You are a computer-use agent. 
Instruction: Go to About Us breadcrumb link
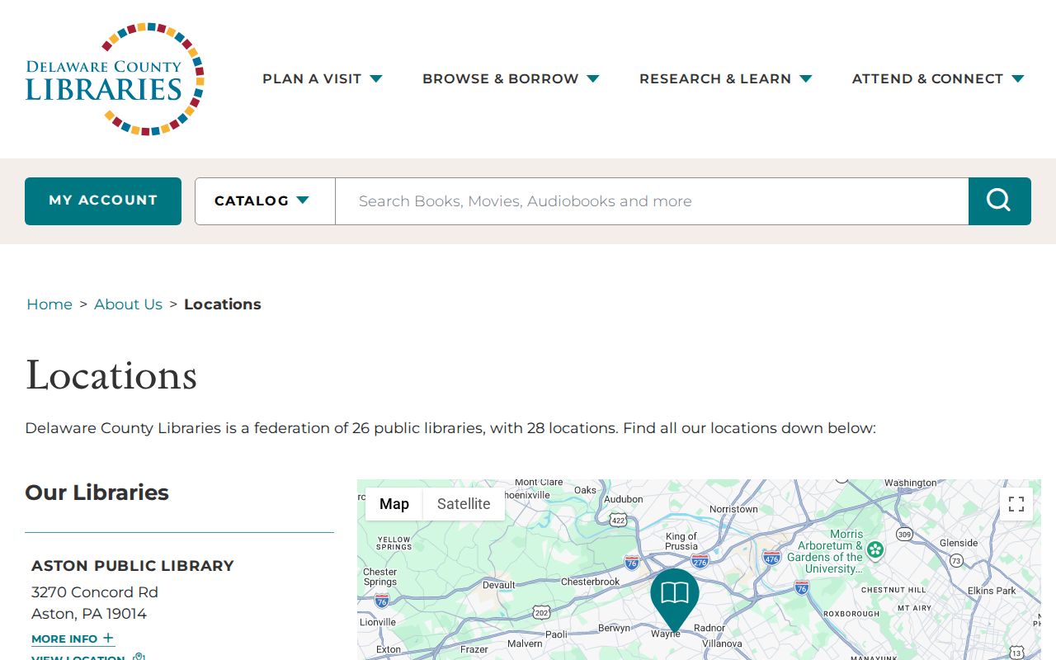click(128, 304)
